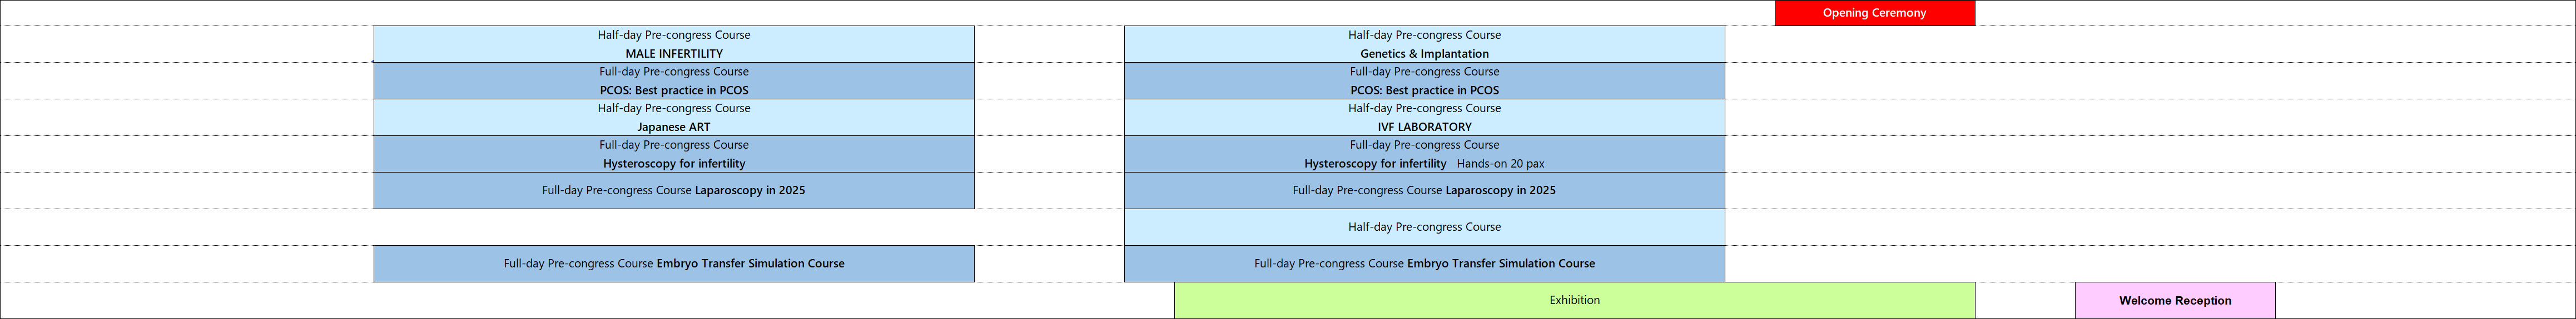
Task: Select the left Embryo Transfer Simulation Course block
Action: click(x=674, y=264)
